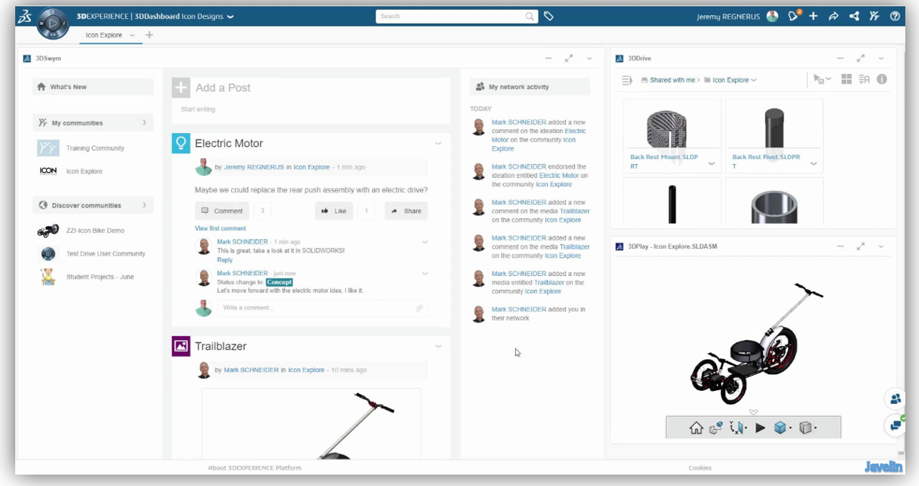The width and height of the screenshot is (919, 486).
Task: Click the 3DPlay blue cube view icon
Action: (x=781, y=428)
